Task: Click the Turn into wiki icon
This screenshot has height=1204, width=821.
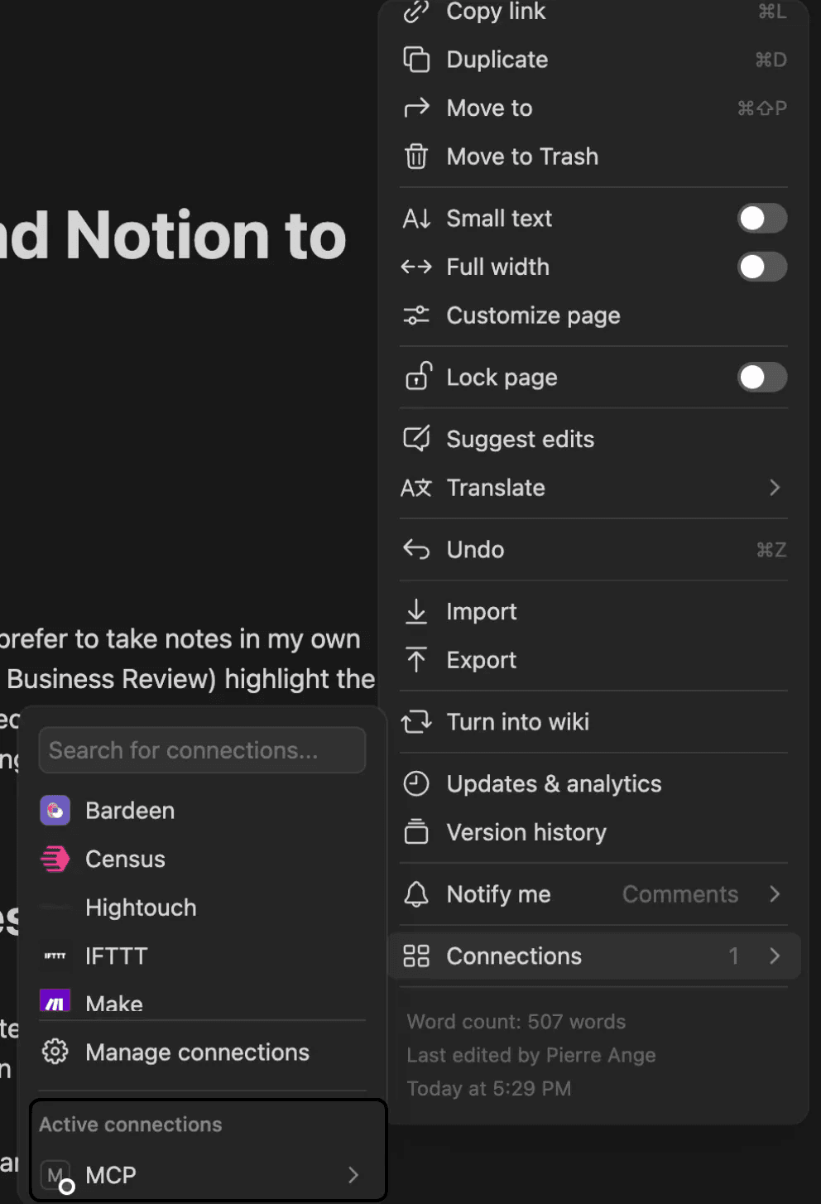Action: click(416, 722)
